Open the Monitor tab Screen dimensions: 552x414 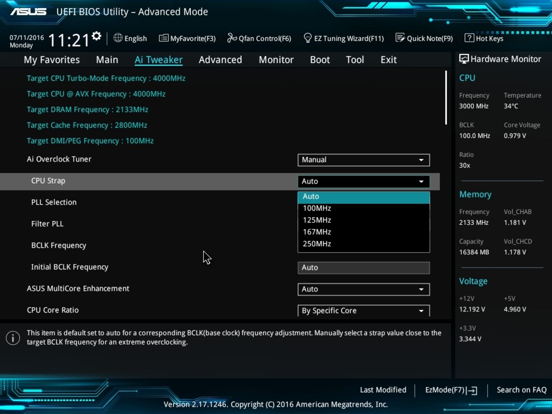click(276, 60)
